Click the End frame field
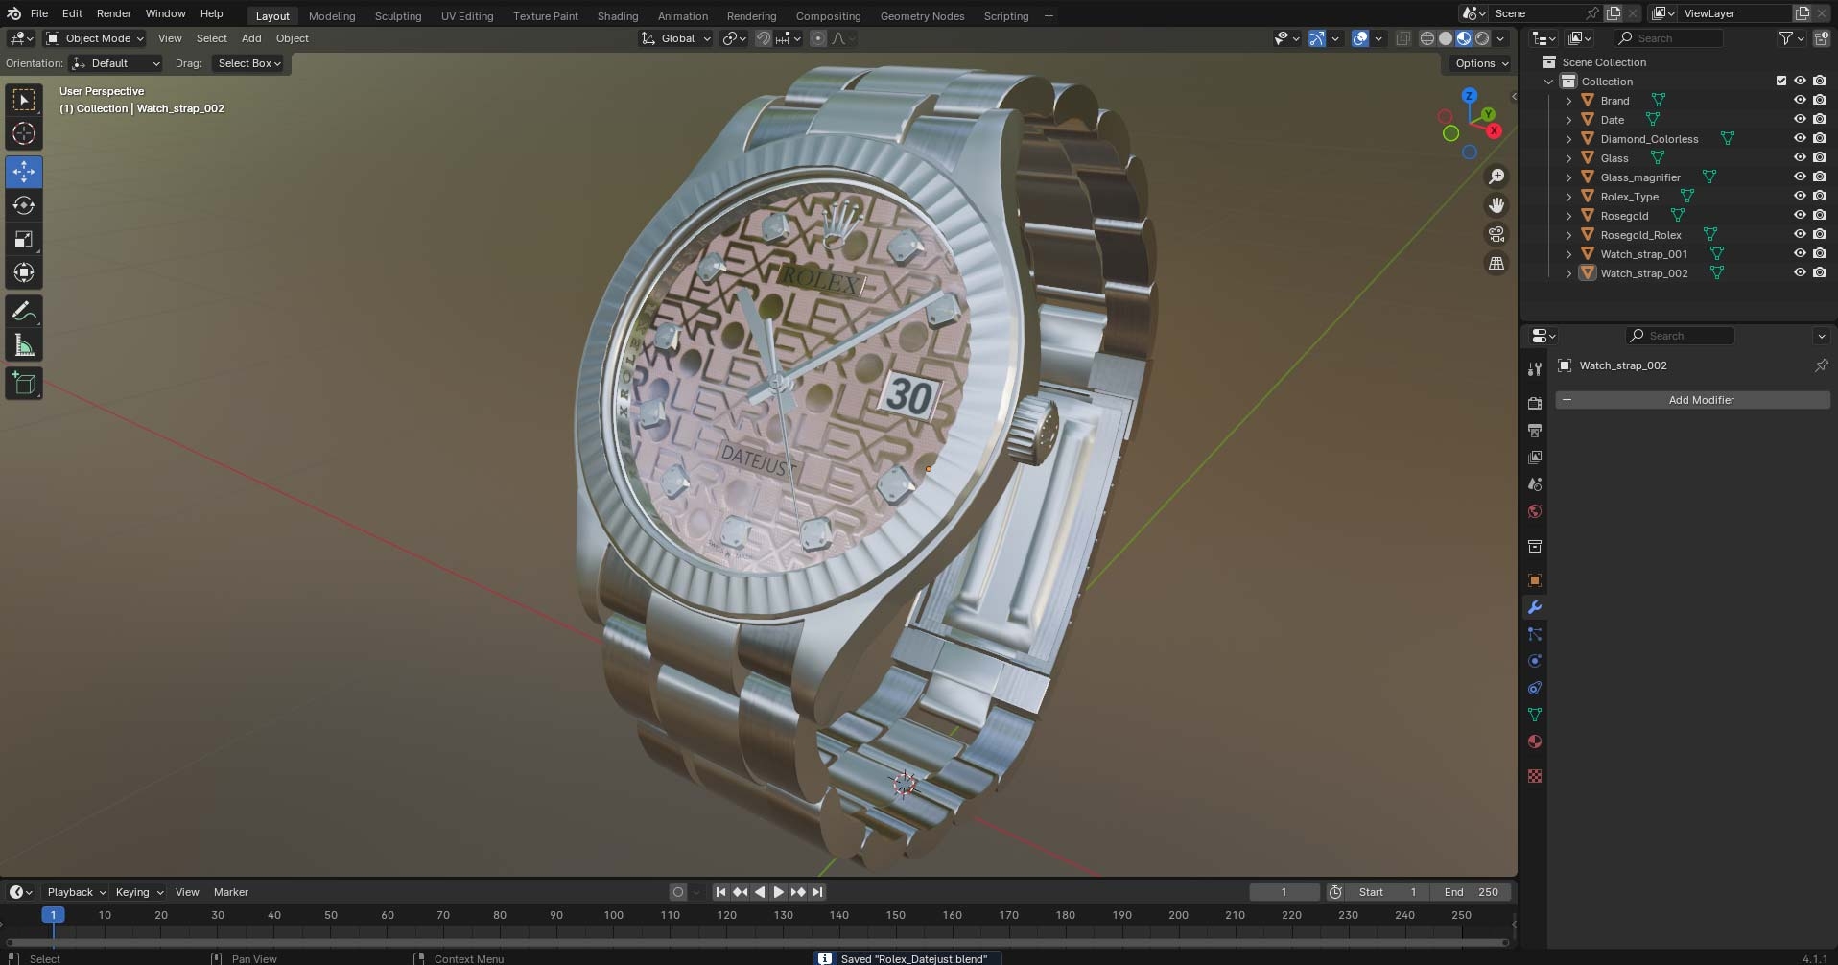1838x965 pixels. (x=1471, y=892)
